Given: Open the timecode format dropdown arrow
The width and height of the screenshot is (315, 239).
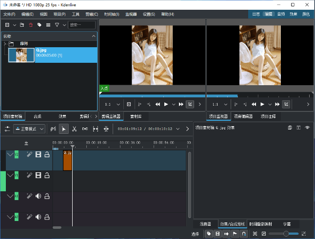Looking at the screenshot, I should [x=178, y=129].
